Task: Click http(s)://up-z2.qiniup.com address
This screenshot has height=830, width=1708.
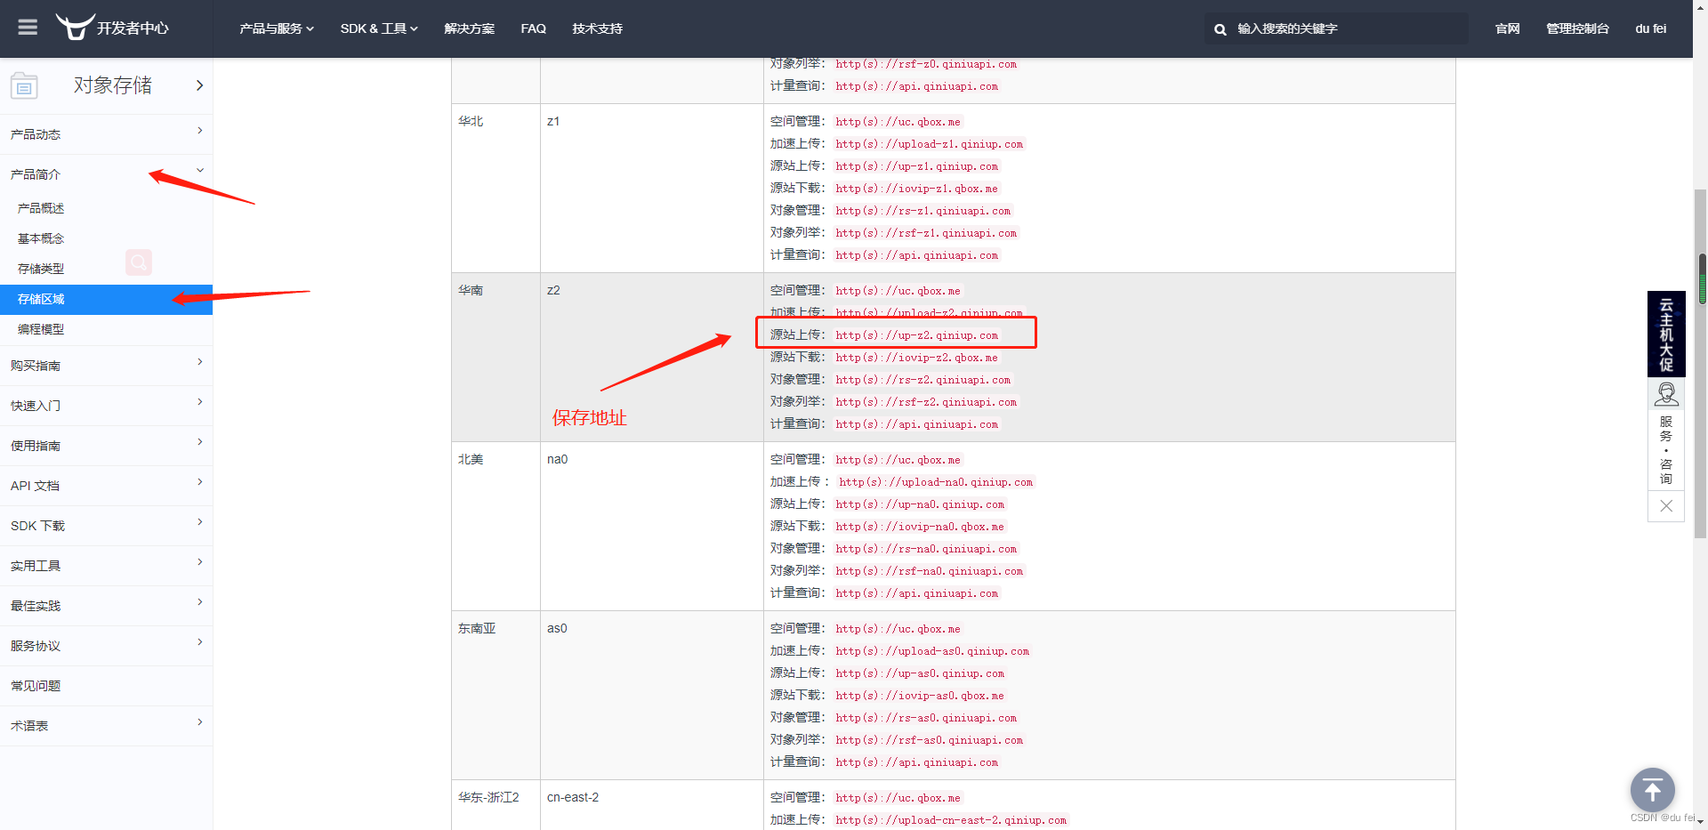Action: [916, 335]
